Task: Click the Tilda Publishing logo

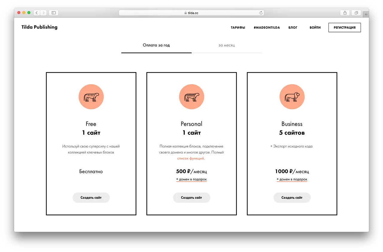Action: coord(39,27)
